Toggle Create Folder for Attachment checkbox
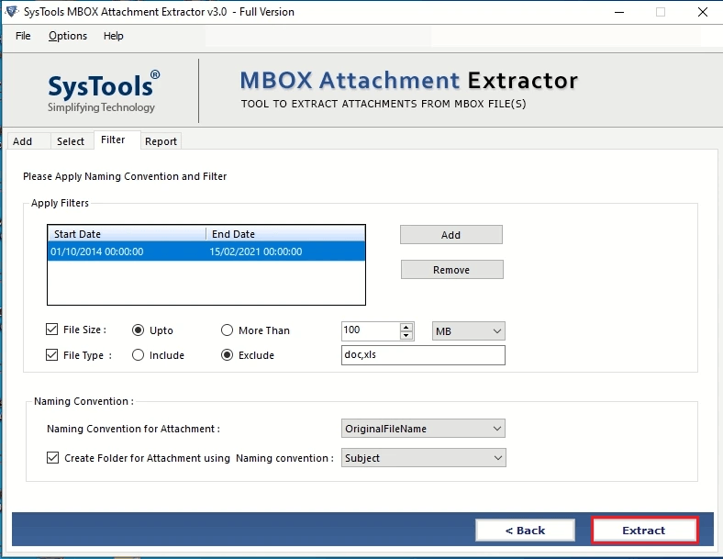Image resolution: width=723 pixels, height=559 pixels. tap(52, 457)
